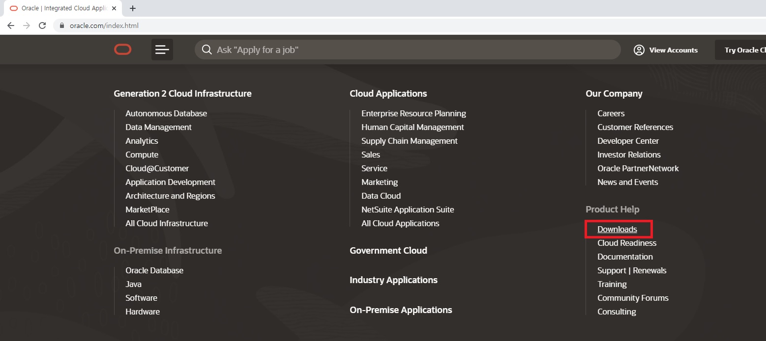Click the browser back arrow
The width and height of the screenshot is (766, 341).
[11, 26]
